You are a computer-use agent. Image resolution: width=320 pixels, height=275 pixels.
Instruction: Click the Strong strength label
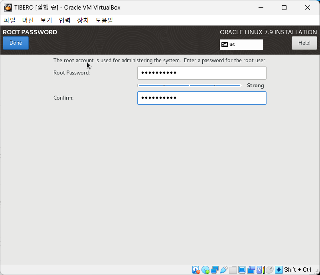[255, 85]
